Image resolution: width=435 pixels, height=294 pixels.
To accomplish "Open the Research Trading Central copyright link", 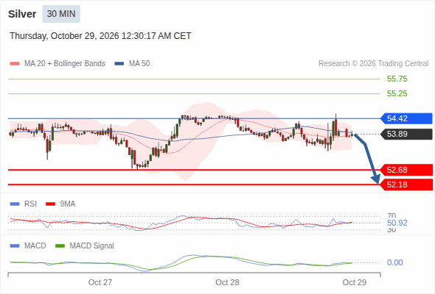I will 373,64.
